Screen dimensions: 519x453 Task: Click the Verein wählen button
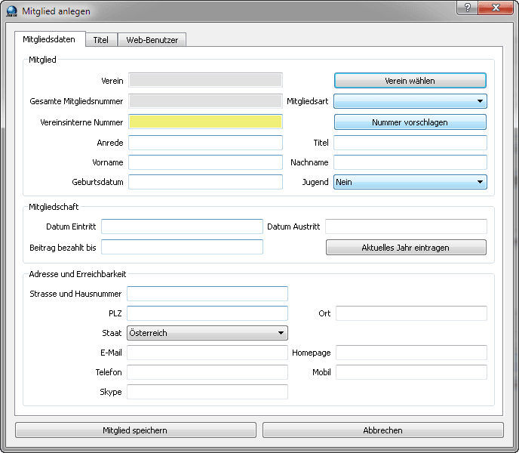click(410, 81)
